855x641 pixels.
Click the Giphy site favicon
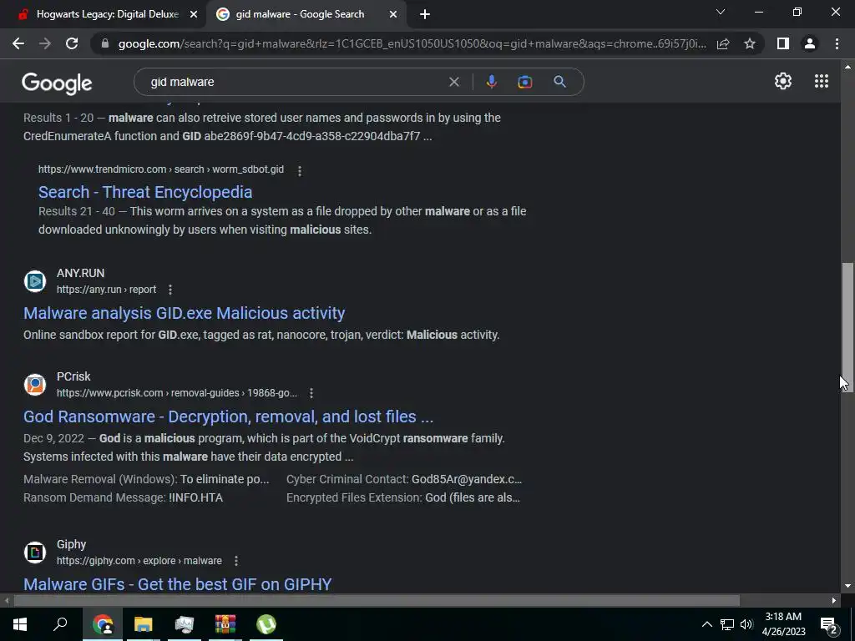pos(35,553)
